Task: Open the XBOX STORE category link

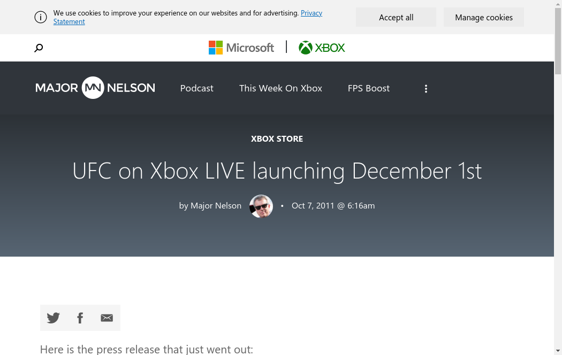Action: 277,138
